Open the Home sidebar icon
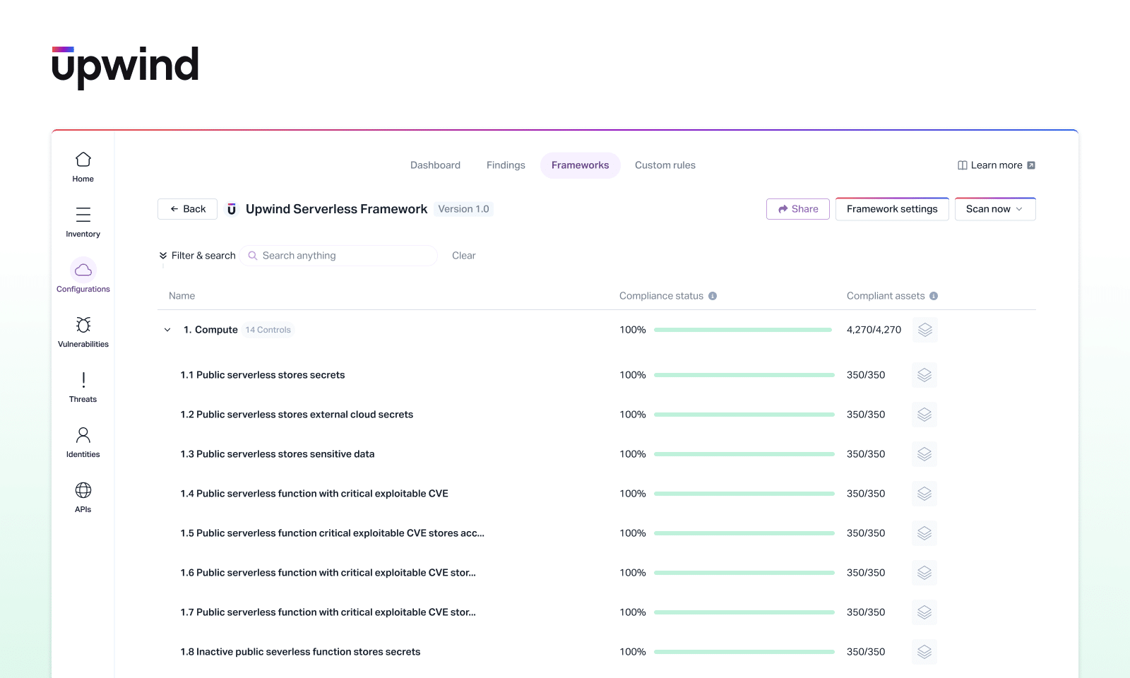Image resolution: width=1130 pixels, height=678 pixels. tap(83, 160)
